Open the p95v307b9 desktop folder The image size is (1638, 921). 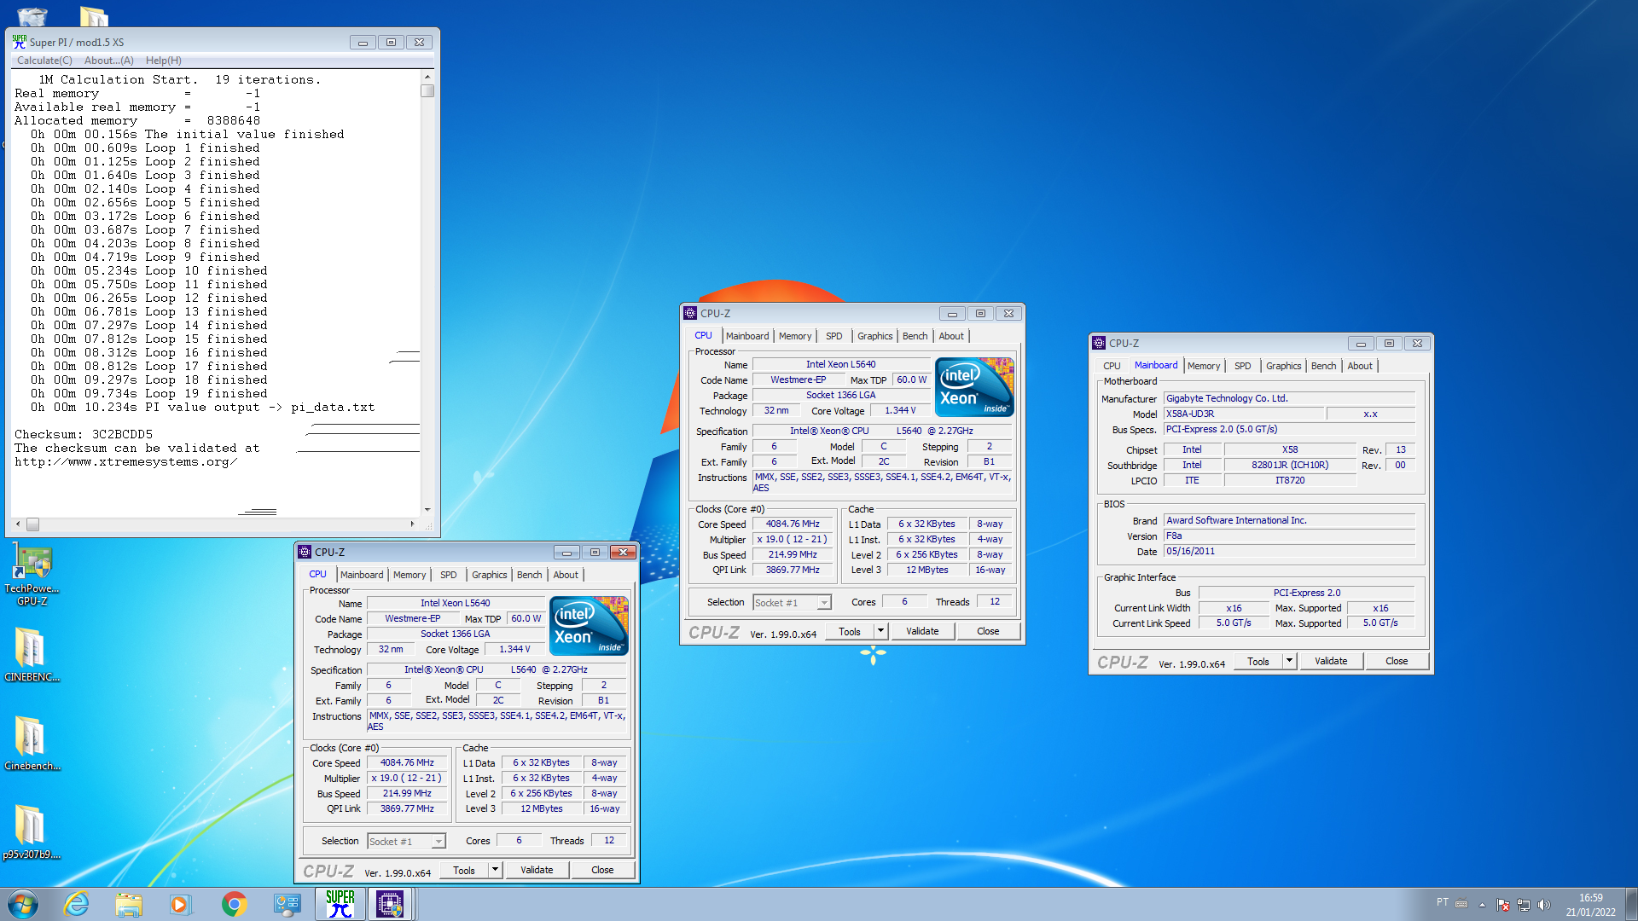tap(32, 832)
